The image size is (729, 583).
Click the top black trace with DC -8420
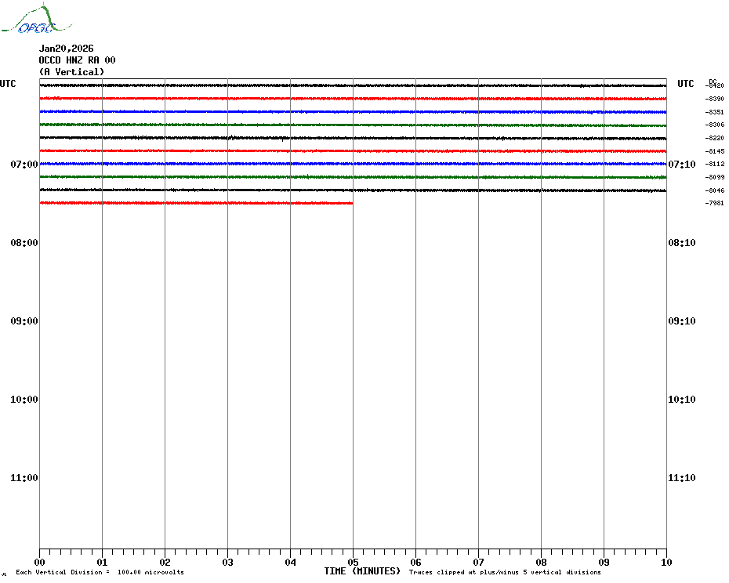click(354, 85)
